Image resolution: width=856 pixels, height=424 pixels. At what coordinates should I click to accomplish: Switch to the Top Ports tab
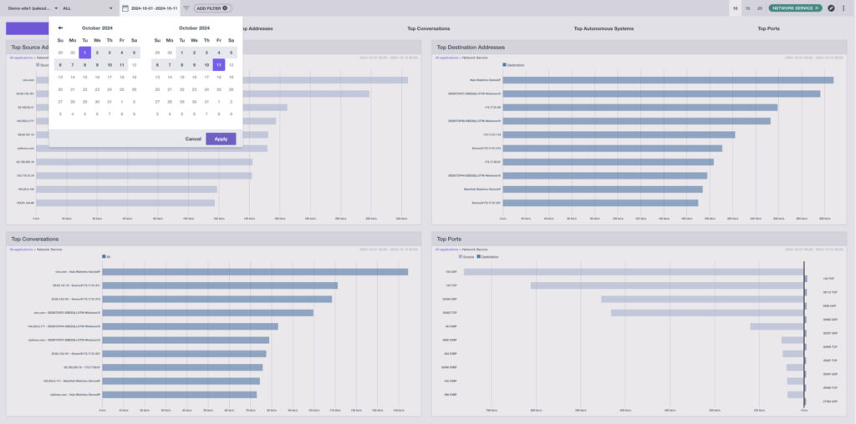coord(768,28)
